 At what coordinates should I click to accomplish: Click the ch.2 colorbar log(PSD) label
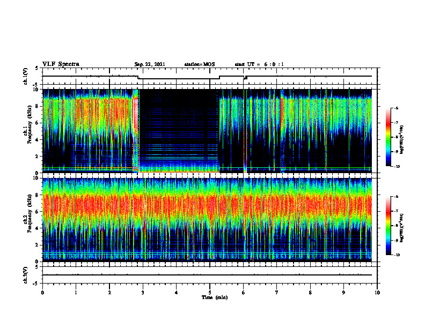(401, 228)
